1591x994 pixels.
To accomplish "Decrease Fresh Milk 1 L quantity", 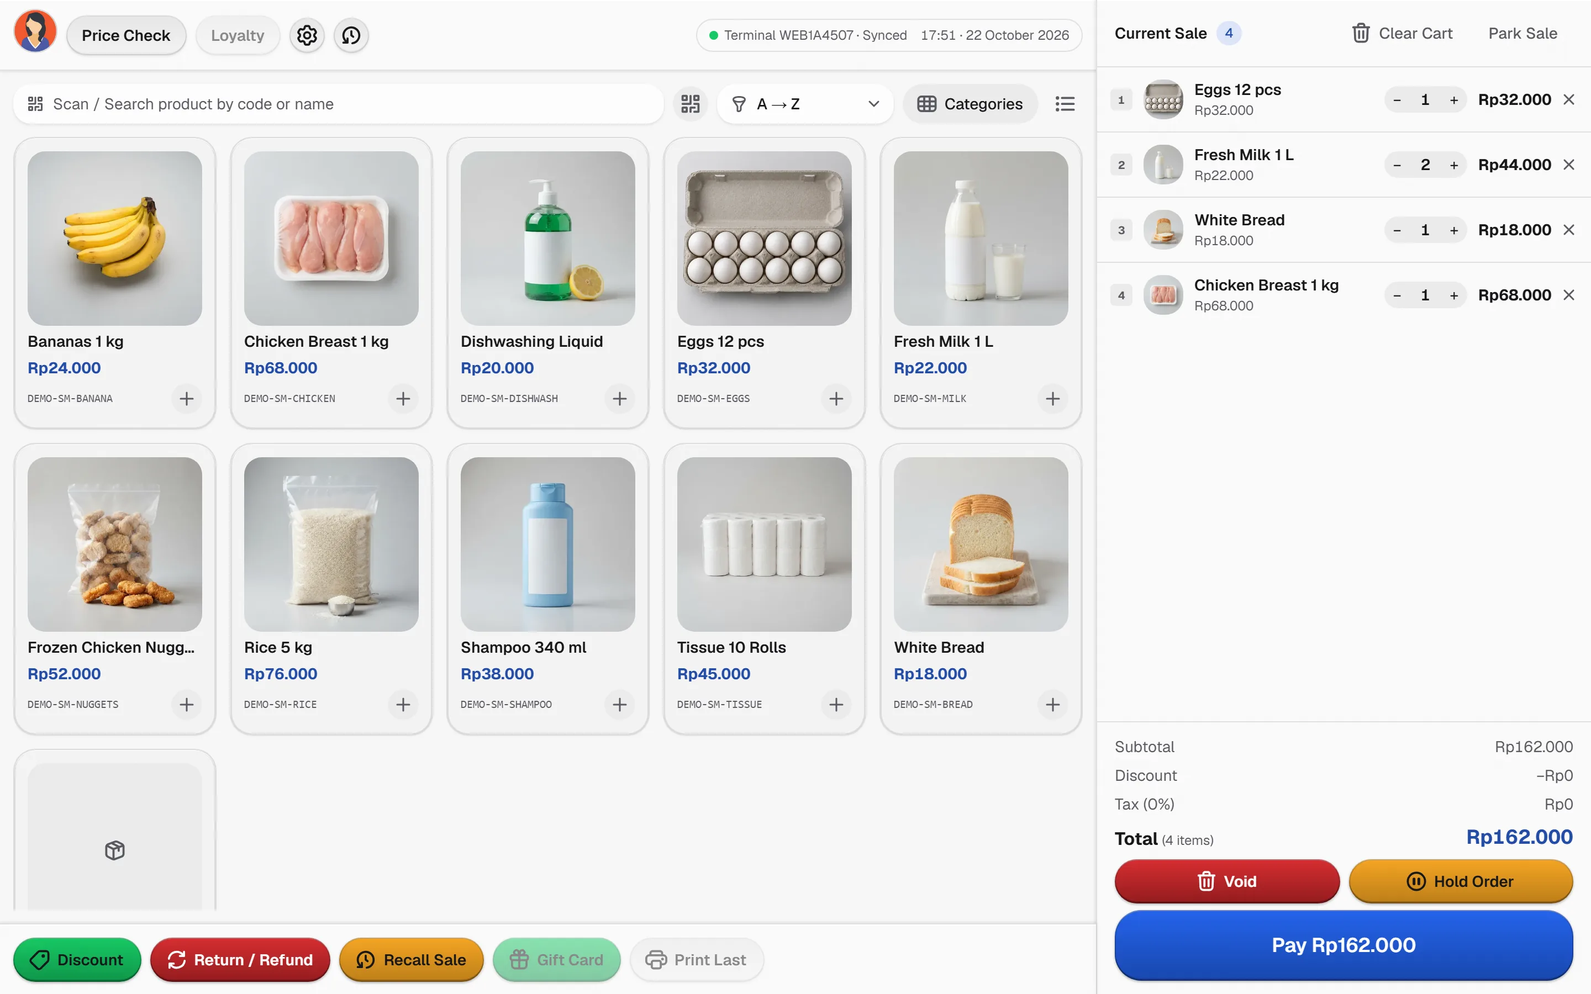I will pyautogui.click(x=1397, y=165).
